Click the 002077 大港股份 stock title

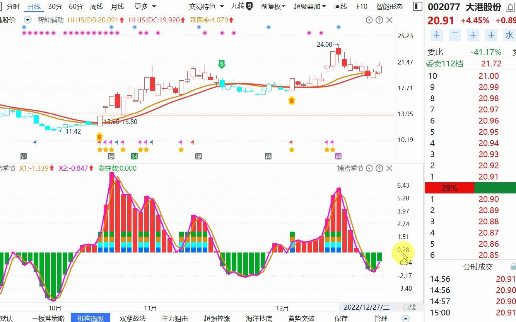click(x=464, y=7)
